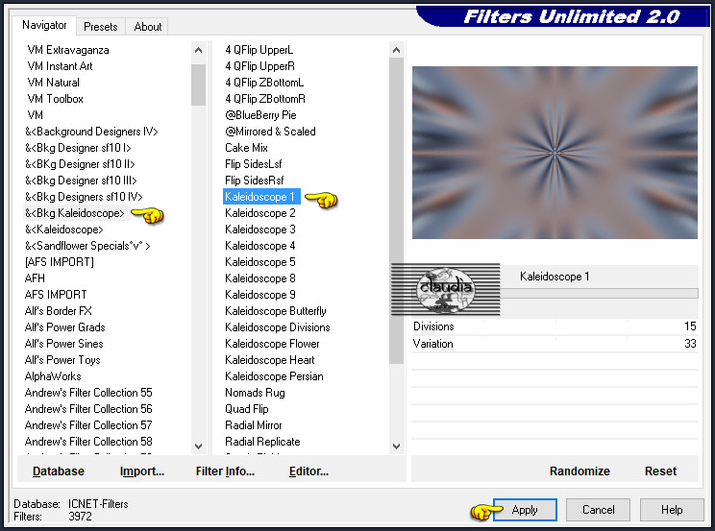Open the Database button

click(x=59, y=471)
